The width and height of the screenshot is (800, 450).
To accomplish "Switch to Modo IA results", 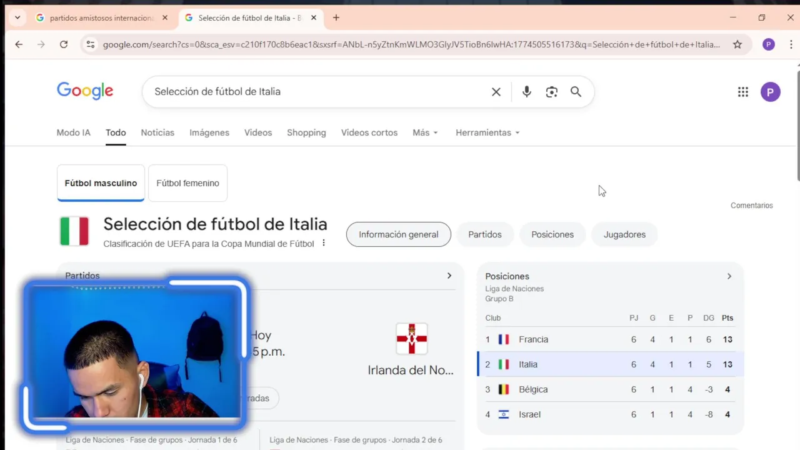I will tap(74, 132).
